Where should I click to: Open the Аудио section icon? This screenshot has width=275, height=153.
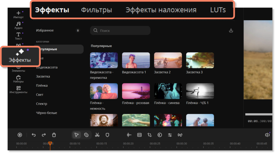18,25
